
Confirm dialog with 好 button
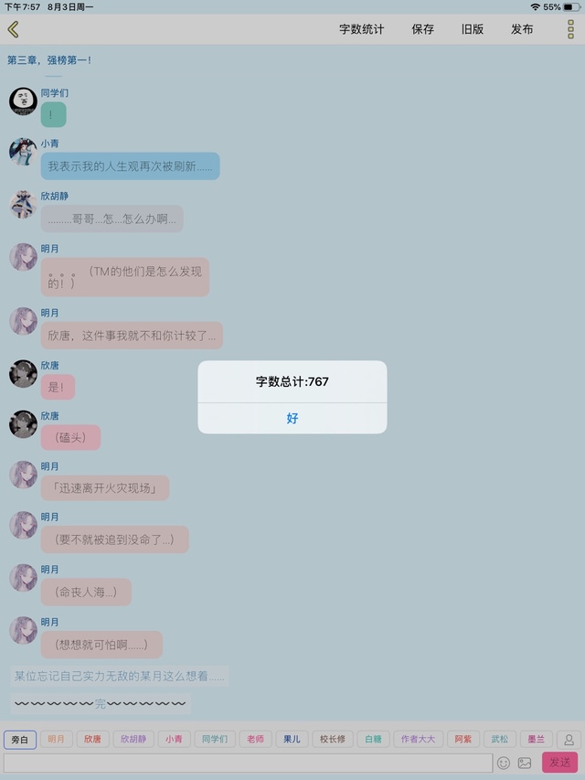click(292, 419)
